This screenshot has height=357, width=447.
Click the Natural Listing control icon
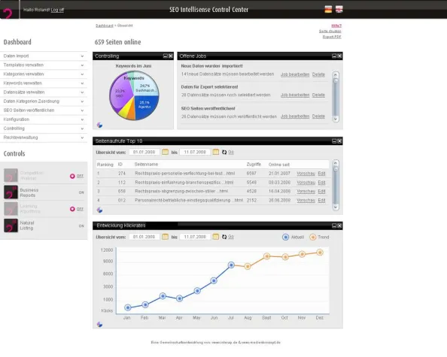coord(11,225)
